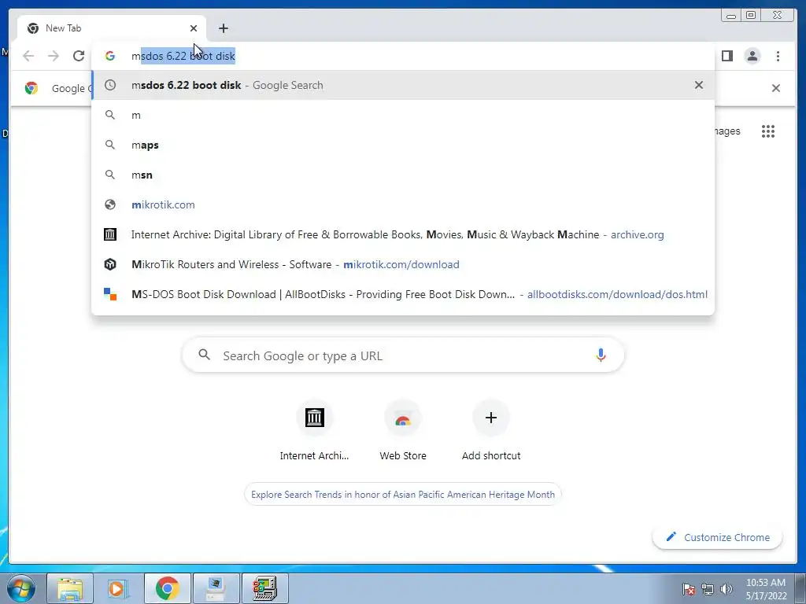The width and height of the screenshot is (806, 604).
Task: Open AllBootDisks MS-DOS Boot Disk suggestion
Action: click(x=403, y=294)
